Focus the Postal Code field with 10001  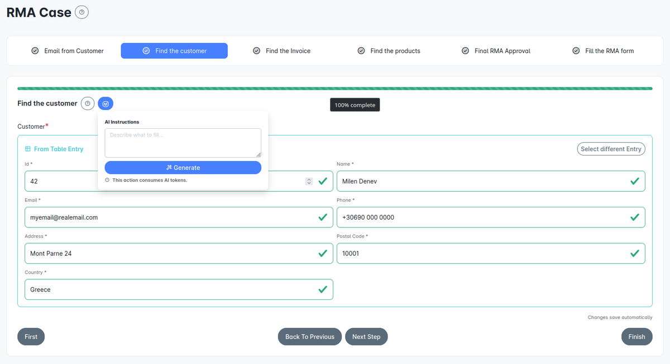pyautogui.click(x=491, y=253)
